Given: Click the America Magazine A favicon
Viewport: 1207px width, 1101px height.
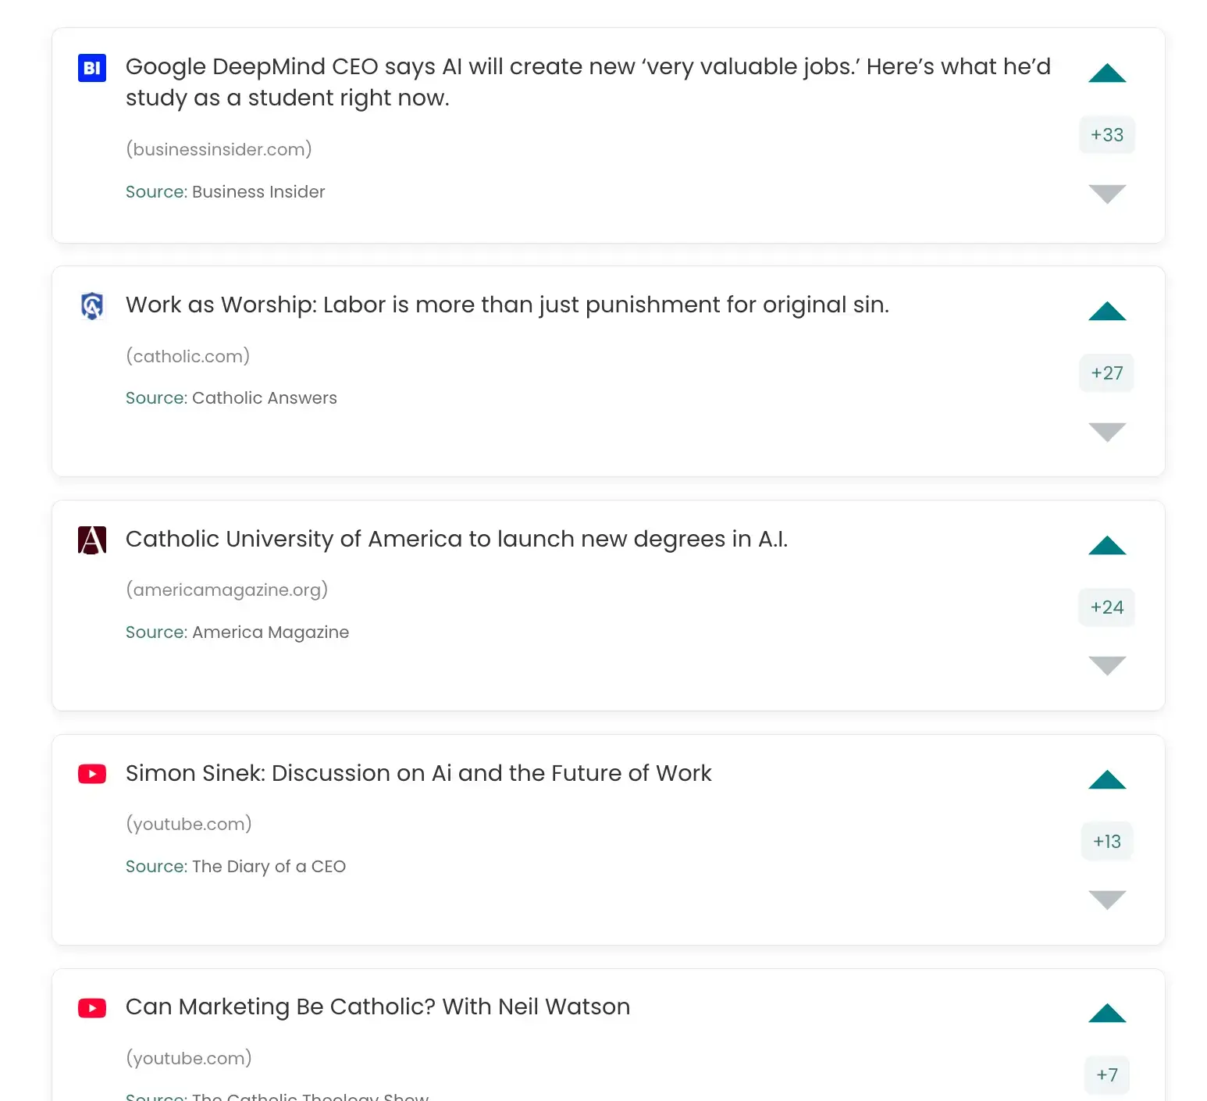Looking at the screenshot, I should tap(92, 540).
